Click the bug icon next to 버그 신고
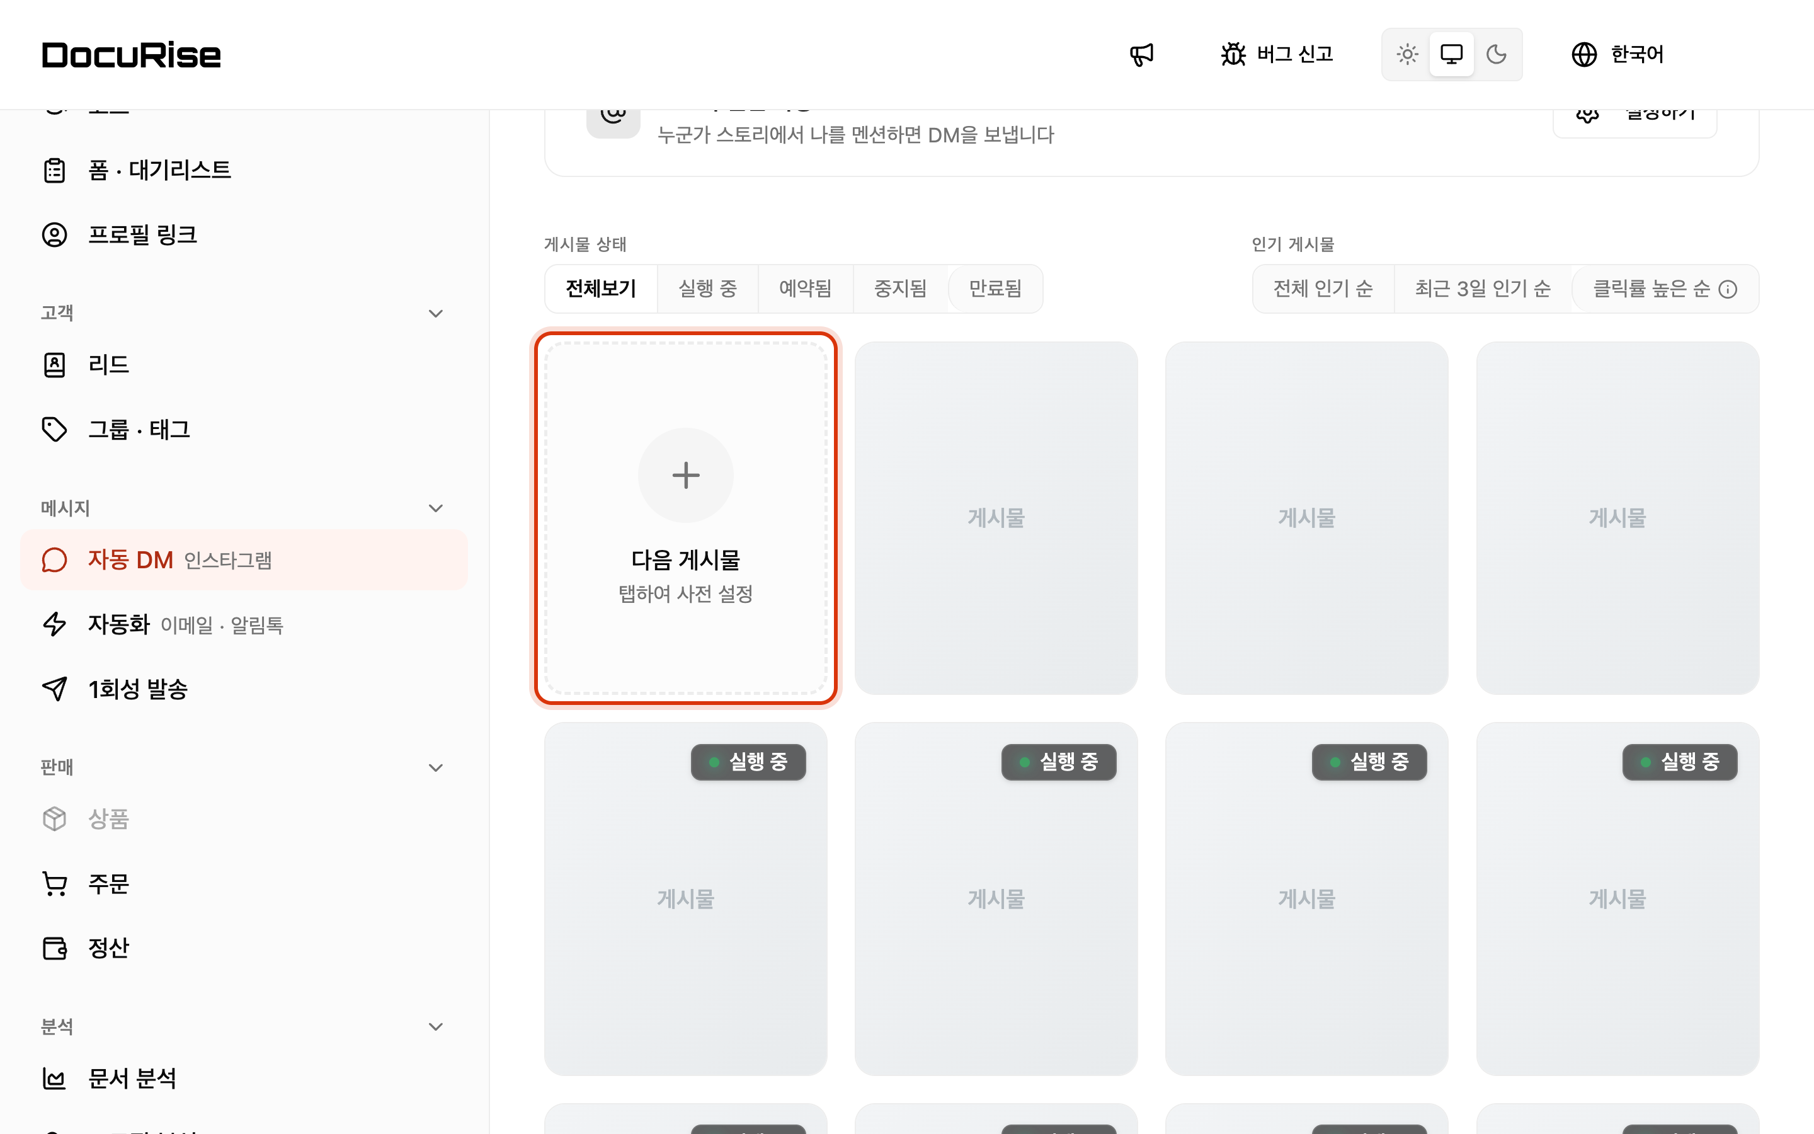Screen dimensions: 1814x1134 point(1233,54)
